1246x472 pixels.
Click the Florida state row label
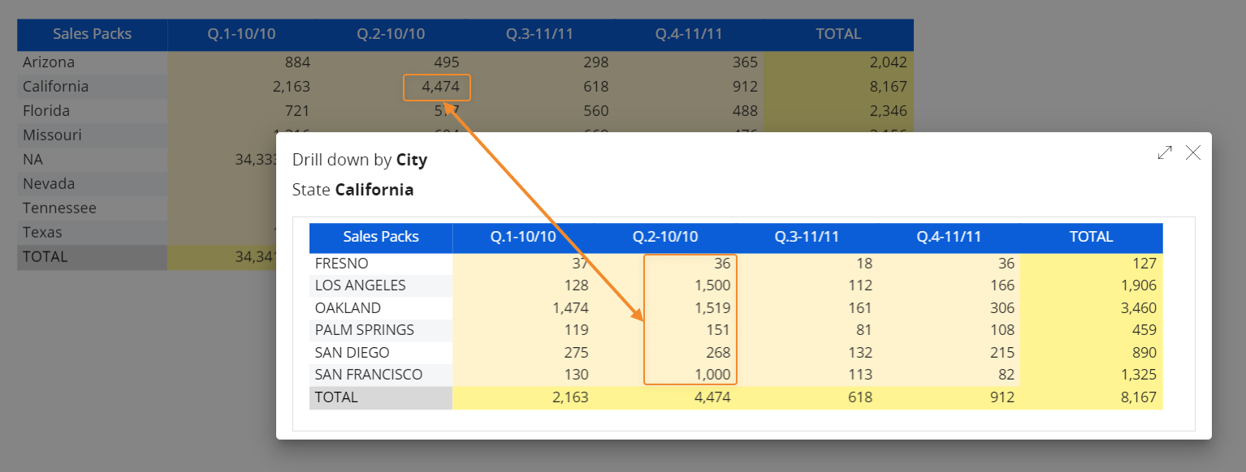coord(46,111)
